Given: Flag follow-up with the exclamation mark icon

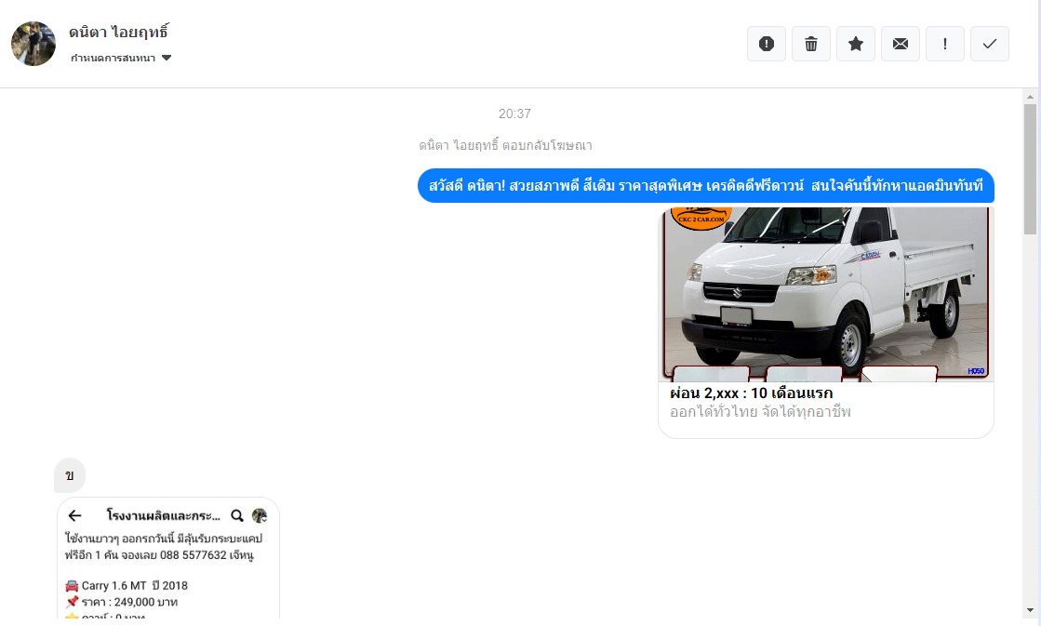Looking at the screenshot, I should tap(945, 44).
